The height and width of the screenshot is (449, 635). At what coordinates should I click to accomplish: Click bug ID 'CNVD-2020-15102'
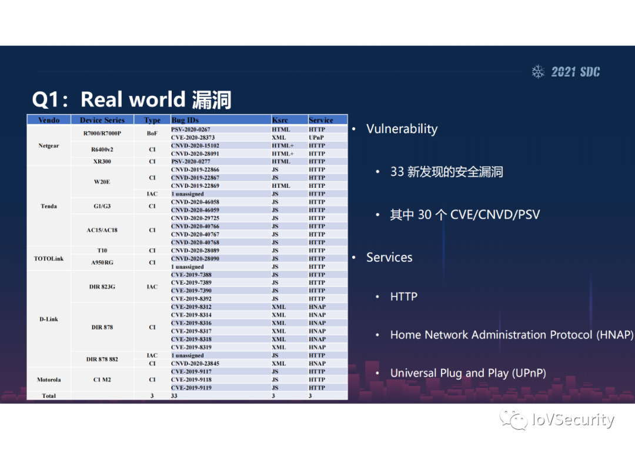(195, 145)
